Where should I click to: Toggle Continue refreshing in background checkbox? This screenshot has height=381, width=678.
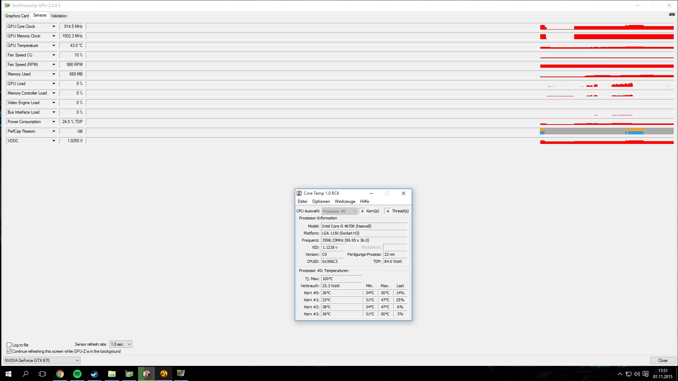coord(9,351)
